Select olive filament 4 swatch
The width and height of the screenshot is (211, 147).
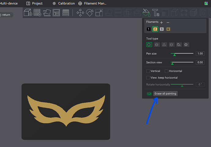point(168,29)
